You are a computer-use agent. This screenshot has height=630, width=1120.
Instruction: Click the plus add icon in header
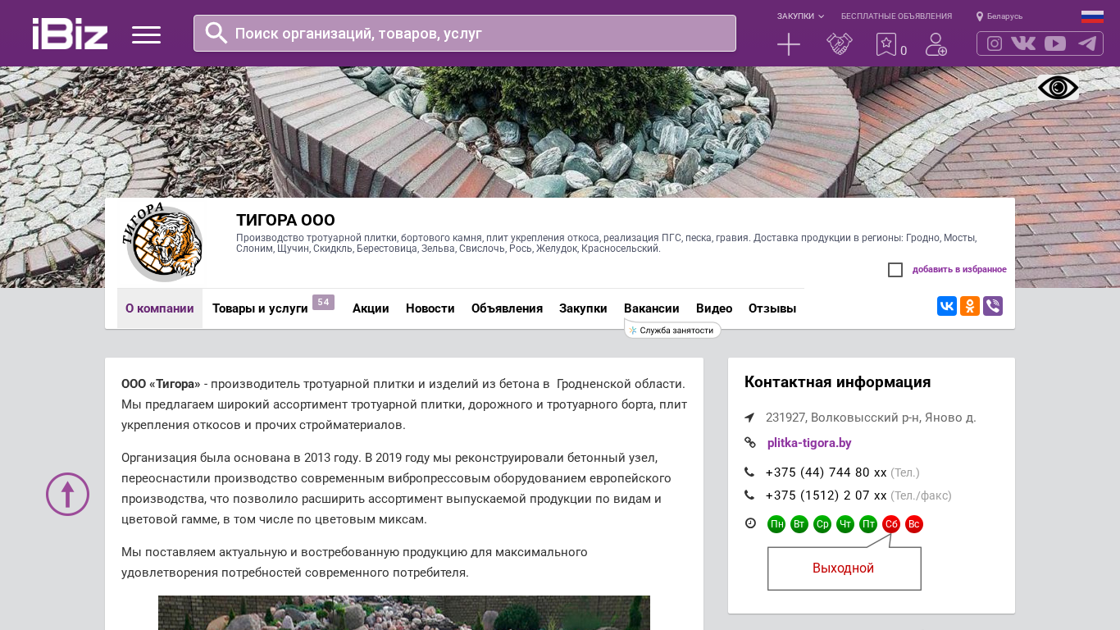coord(788,44)
